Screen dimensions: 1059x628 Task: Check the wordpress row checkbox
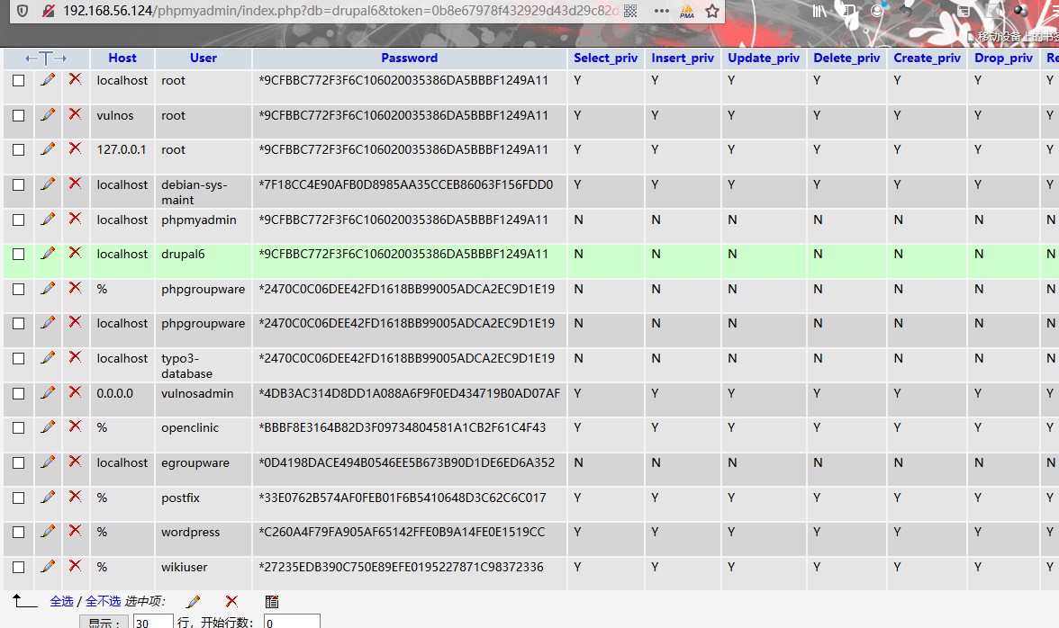18,533
